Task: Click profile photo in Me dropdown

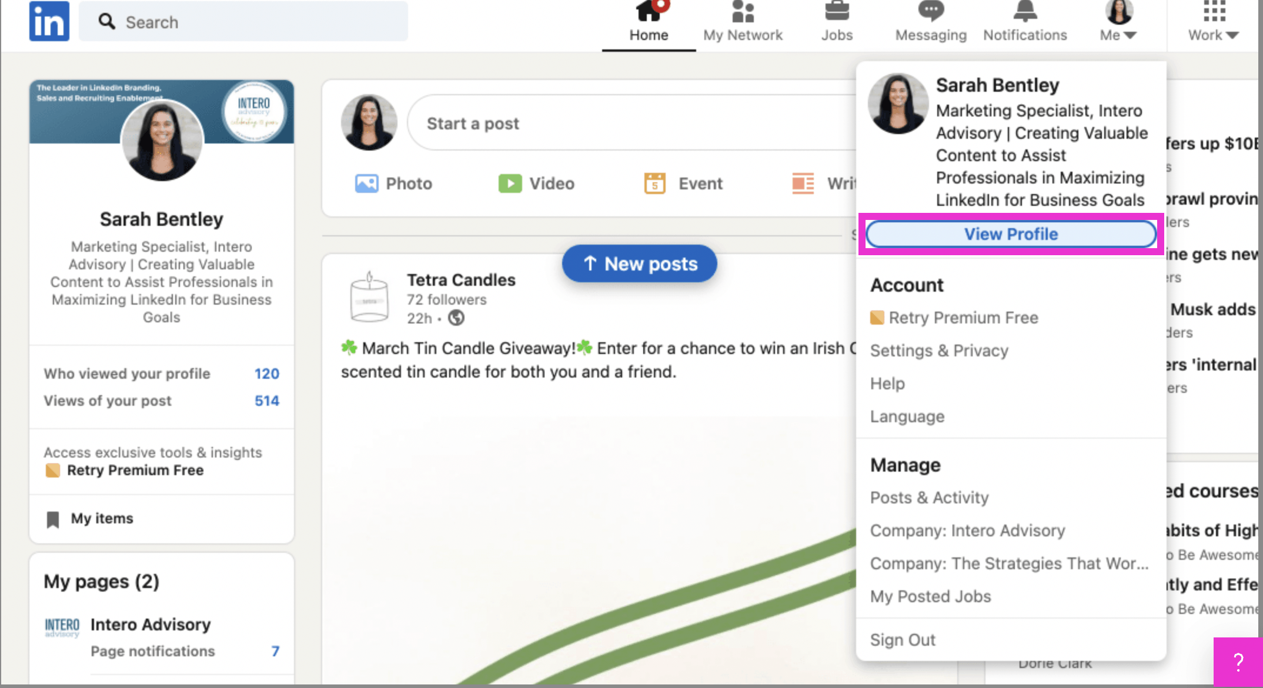Action: 898,103
